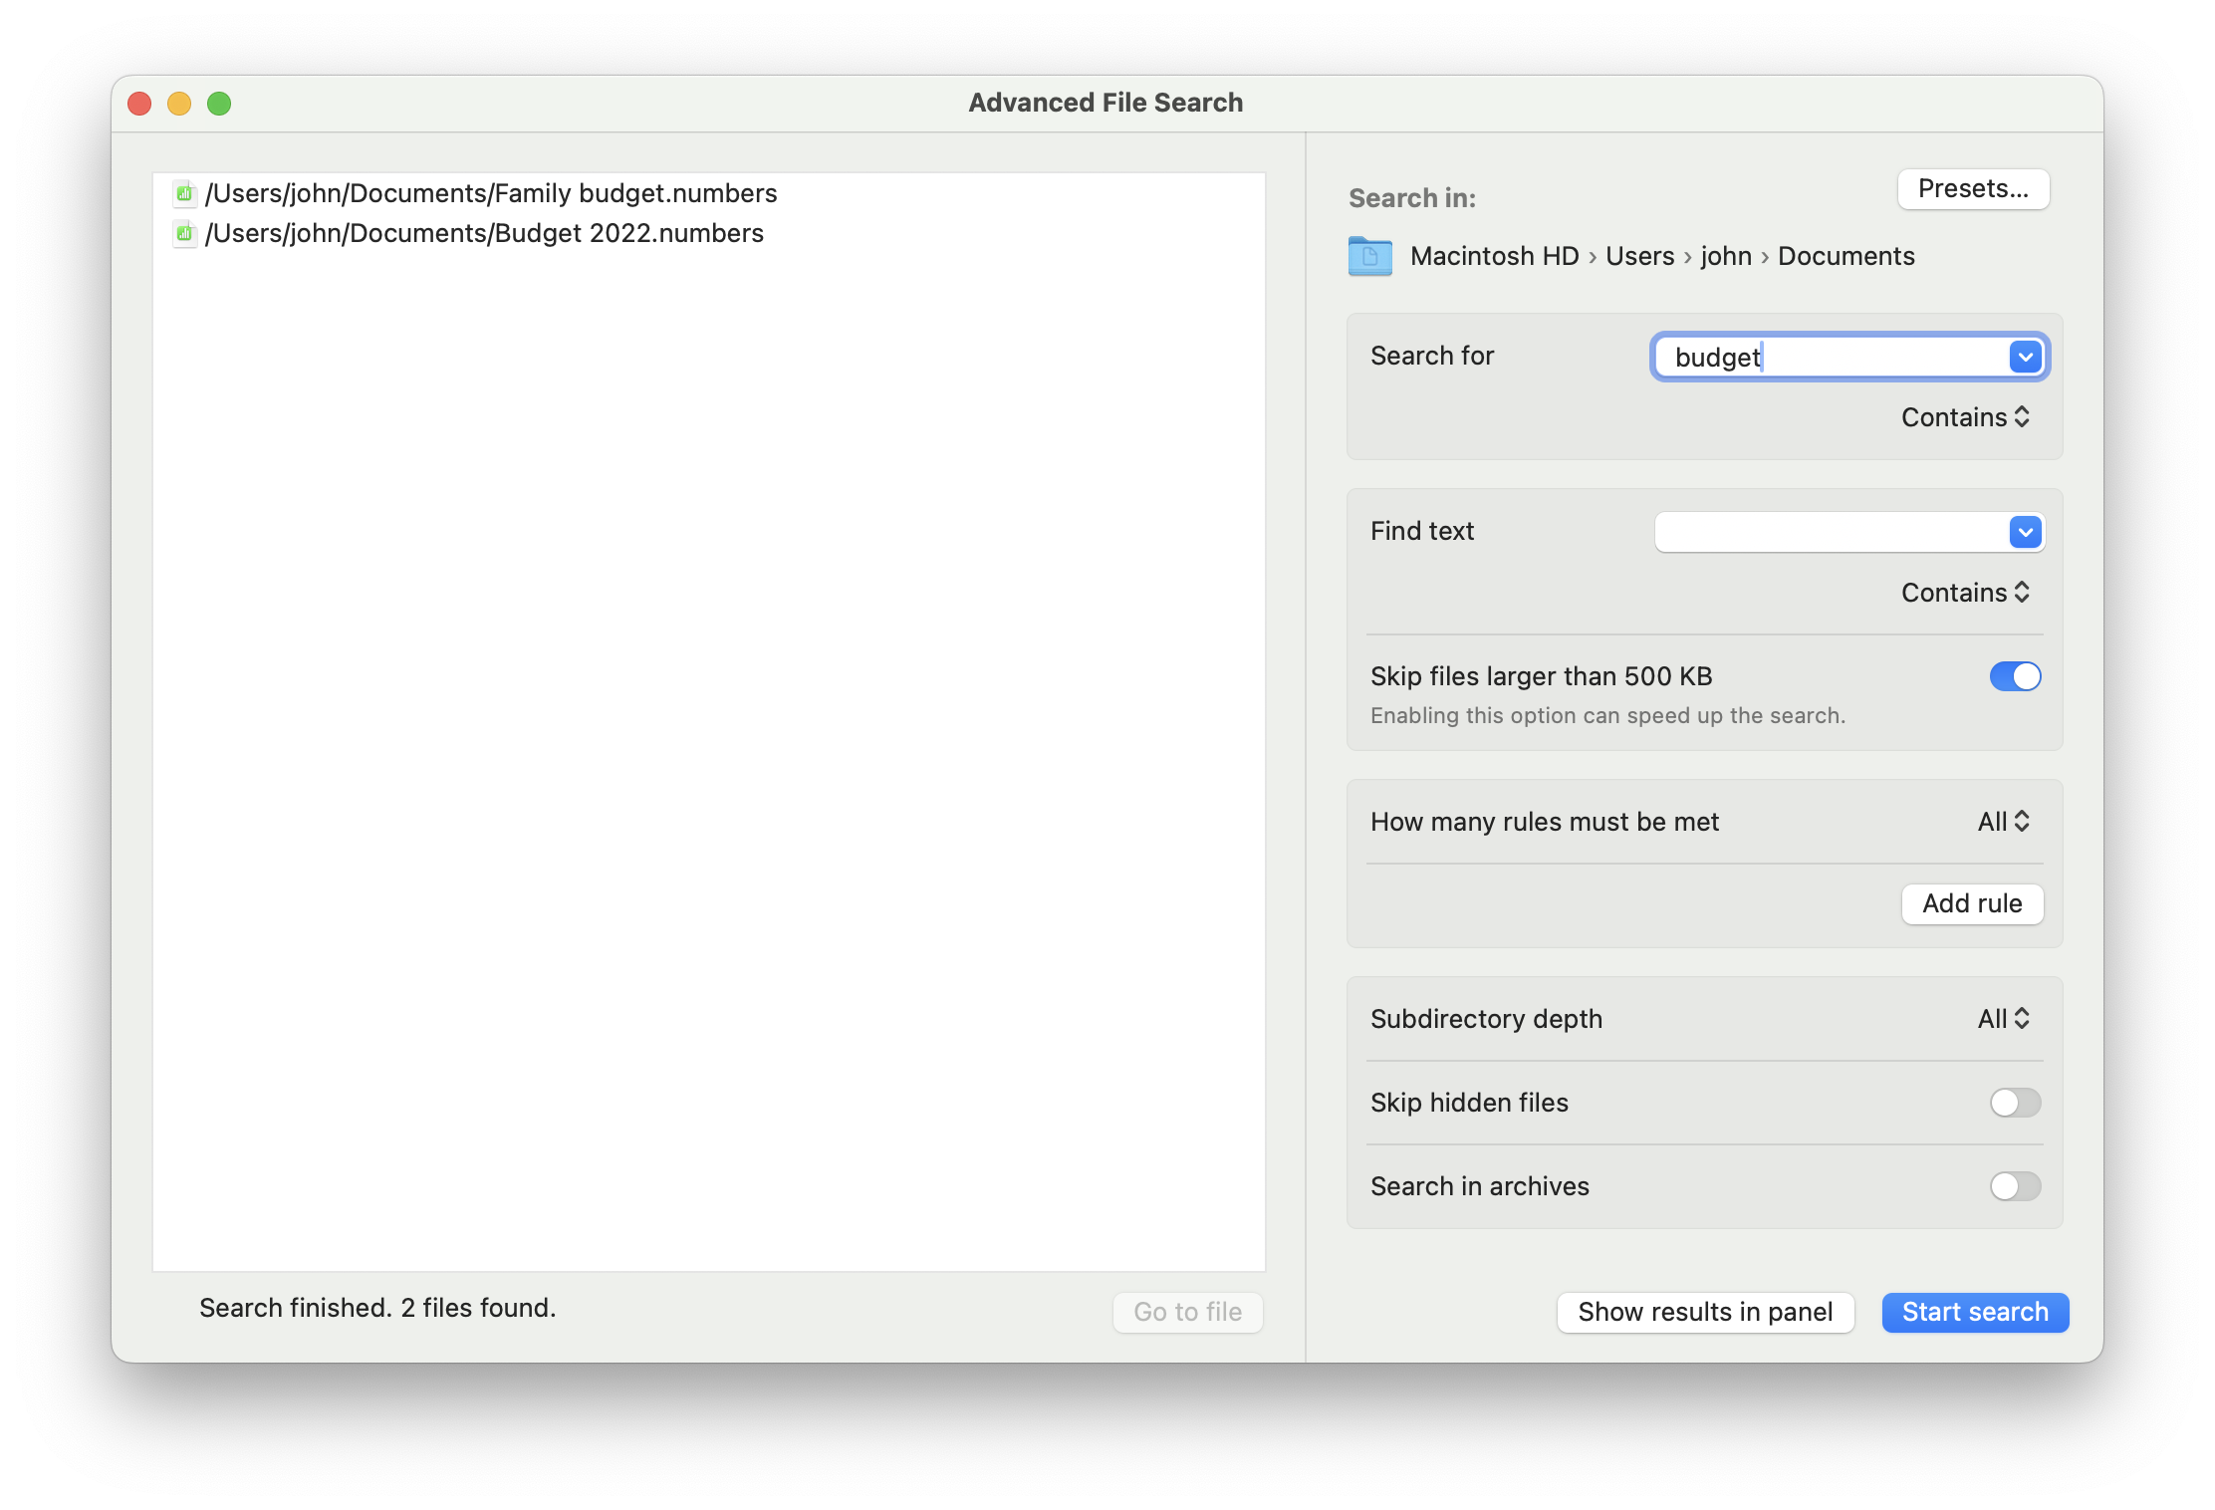
Task: Change the Contains condition under Search for
Action: click(1964, 417)
